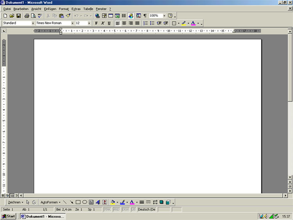This screenshot has width=293, height=220.
Task: Insert WordArt from Drawing toolbar
Action: [98, 202]
